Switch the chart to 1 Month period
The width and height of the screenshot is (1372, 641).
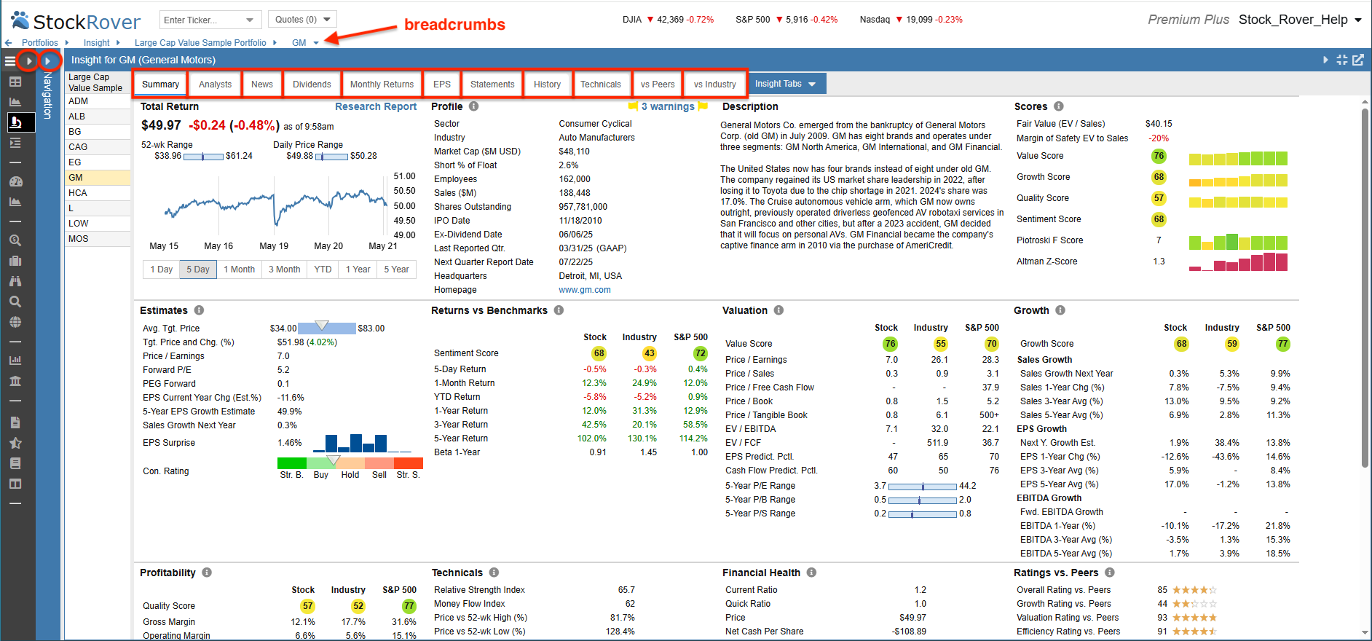tap(239, 270)
